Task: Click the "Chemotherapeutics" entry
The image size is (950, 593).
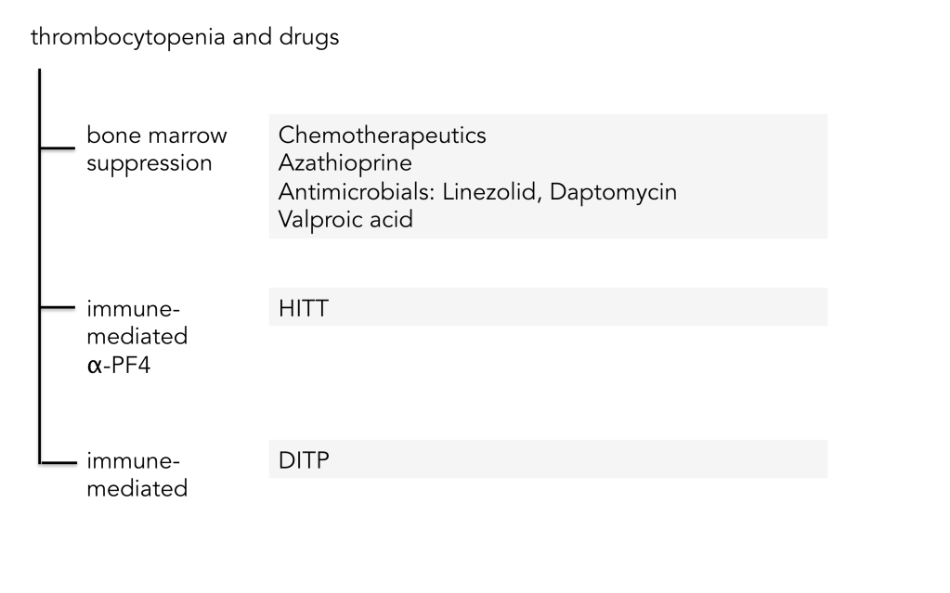Action: click(x=382, y=135)
